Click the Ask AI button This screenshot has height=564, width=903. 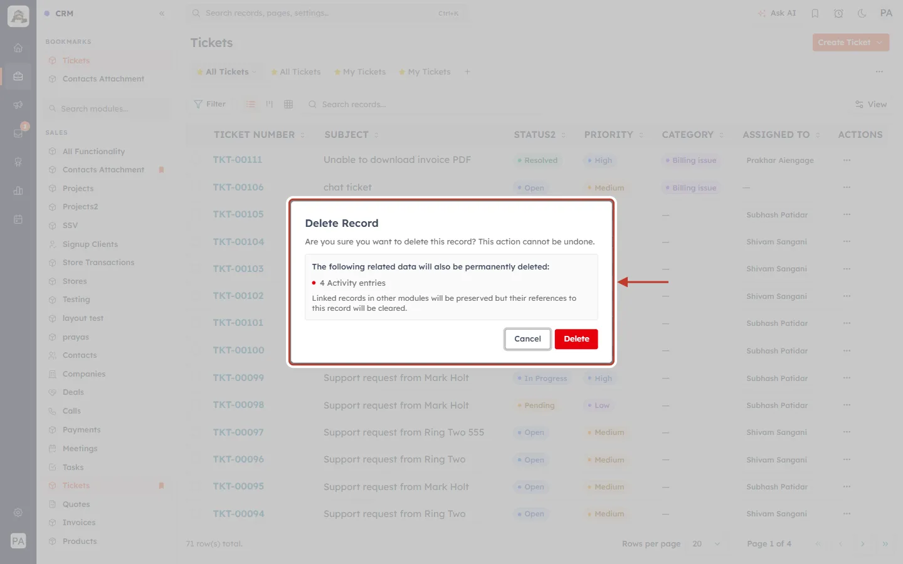pos(776,13)
